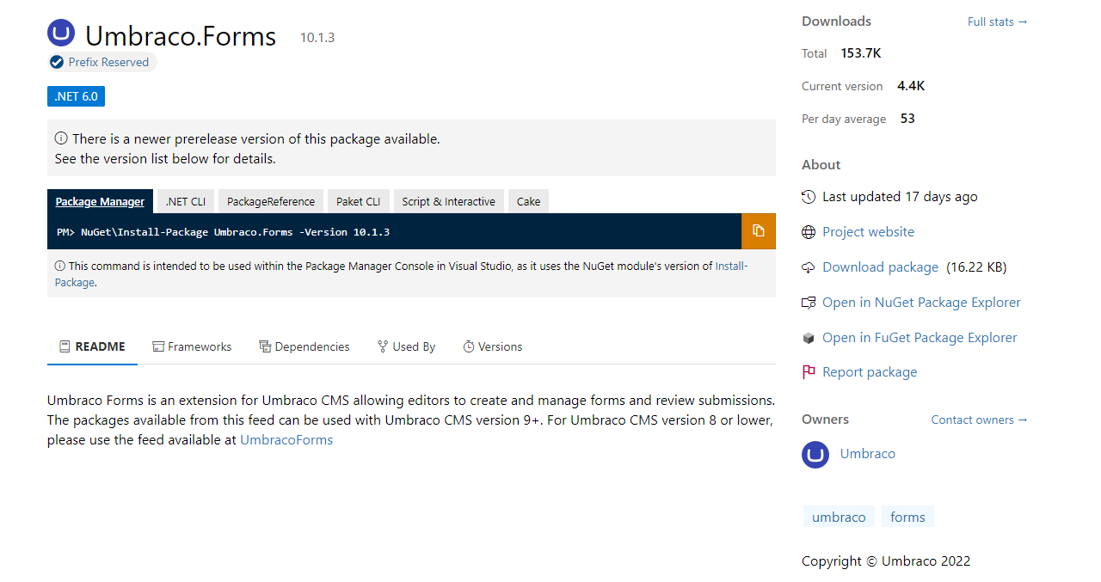Click the Contact owners link
The image size is (1101, 582).
[980, 420]
